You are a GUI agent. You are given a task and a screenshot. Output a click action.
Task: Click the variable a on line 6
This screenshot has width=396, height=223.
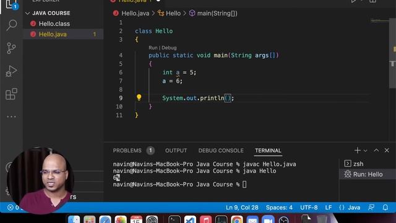(178, 72)
